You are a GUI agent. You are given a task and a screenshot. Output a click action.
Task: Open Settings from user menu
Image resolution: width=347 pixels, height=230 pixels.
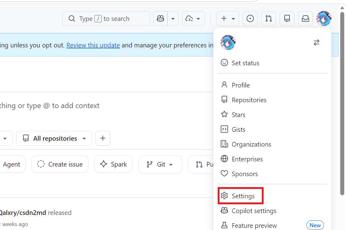click(272, 196)
